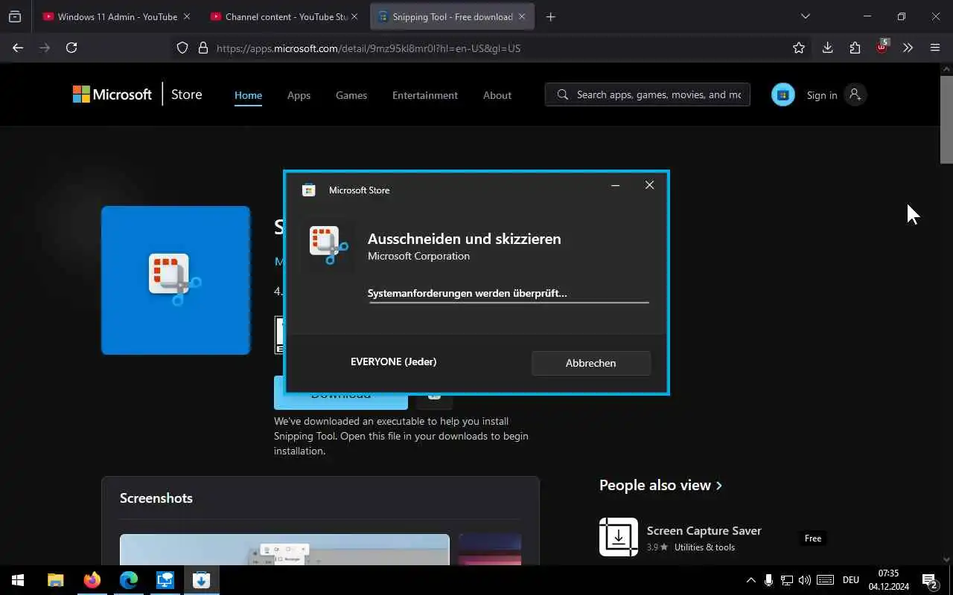The image size is (953, 595).
Task: Click the DEU language indicator
Action: pyautogui.click(x=850, y=580)
